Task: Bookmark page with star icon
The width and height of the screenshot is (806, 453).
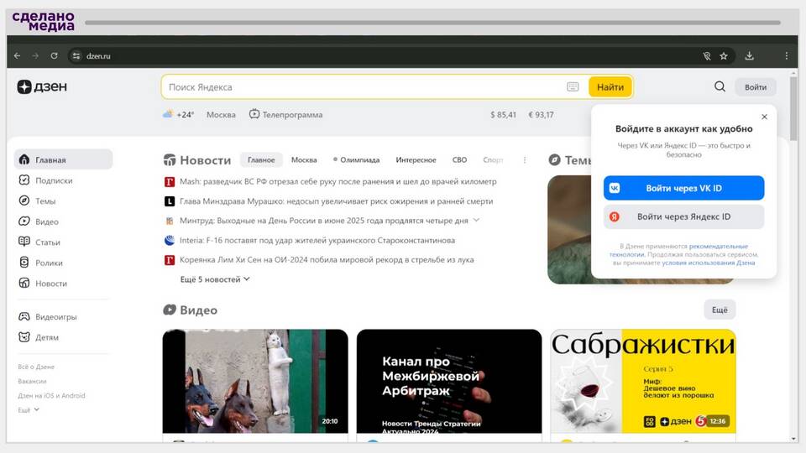Action: click(x=724, y=56)
